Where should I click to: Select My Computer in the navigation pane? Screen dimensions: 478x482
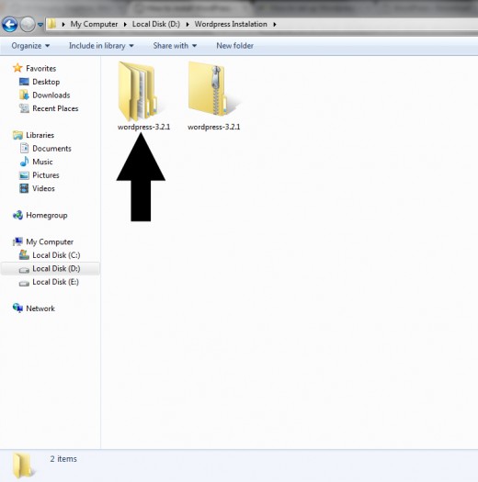coord(50,242)
